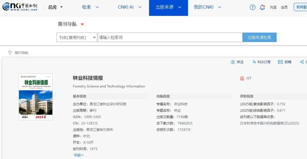Collapse details with 收起 link
The height and width of the screenshot is (159, 307).
79,155
